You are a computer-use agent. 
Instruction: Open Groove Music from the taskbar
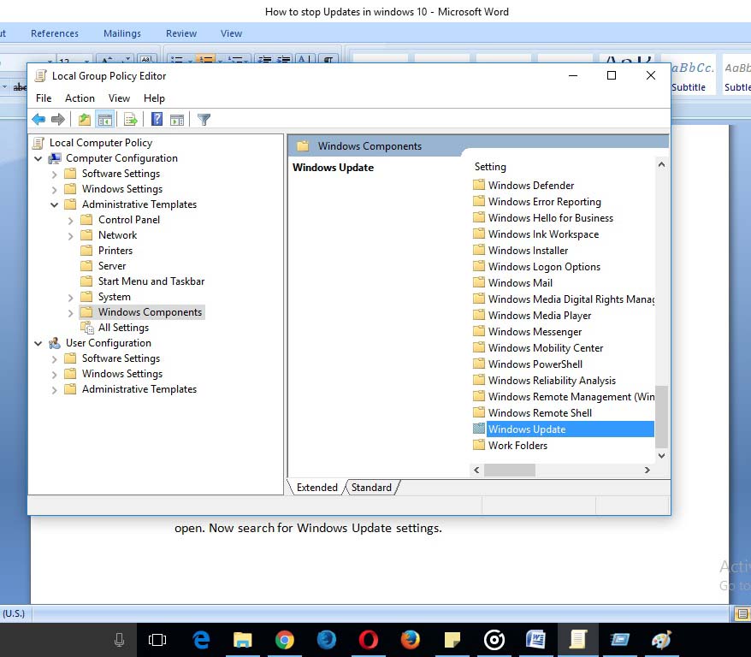[494, 640]
